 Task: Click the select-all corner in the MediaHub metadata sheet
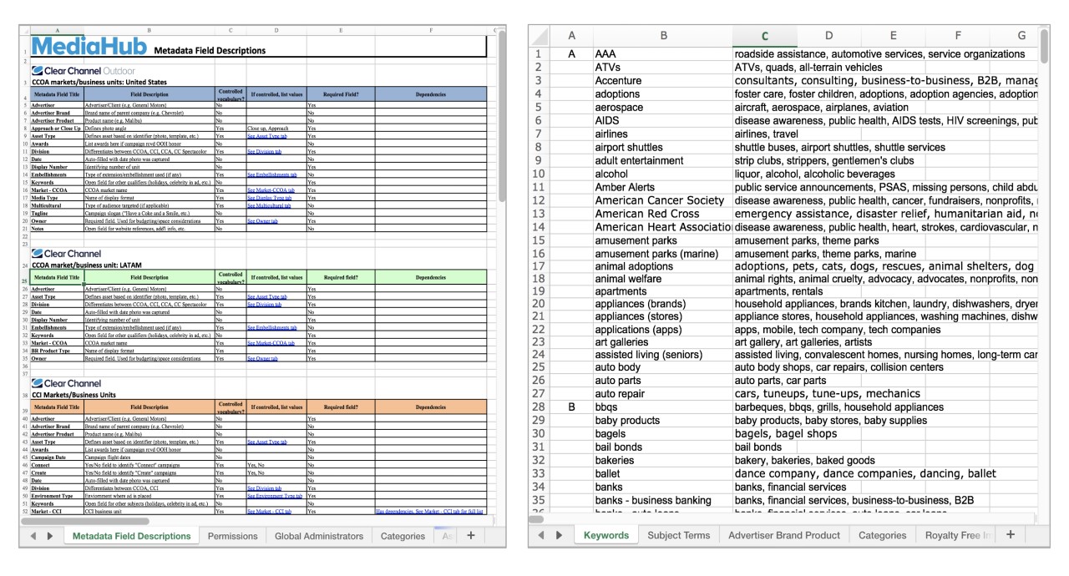[x=24, y=31]
